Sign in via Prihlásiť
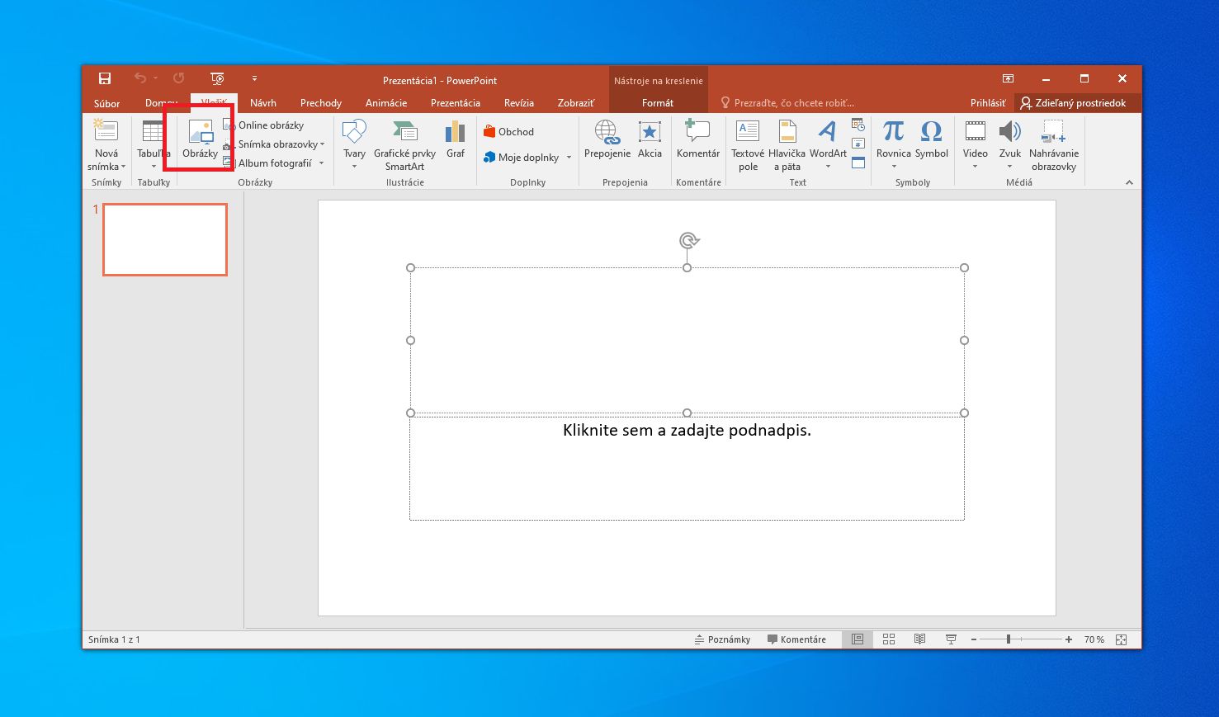 click(x=988, y=103)
